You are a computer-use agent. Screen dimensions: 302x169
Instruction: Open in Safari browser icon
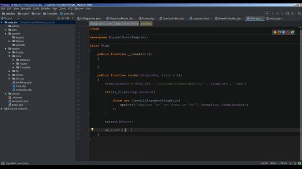pyautogui.click(x=284, y=32)
